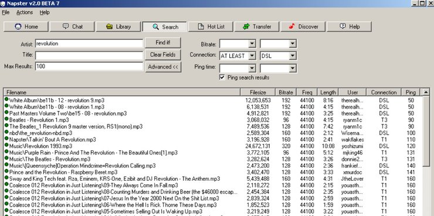Select White Album\be11b - 08 - revolution 1.mp3
Screen dimensions: 434x216
pos(57,107)
